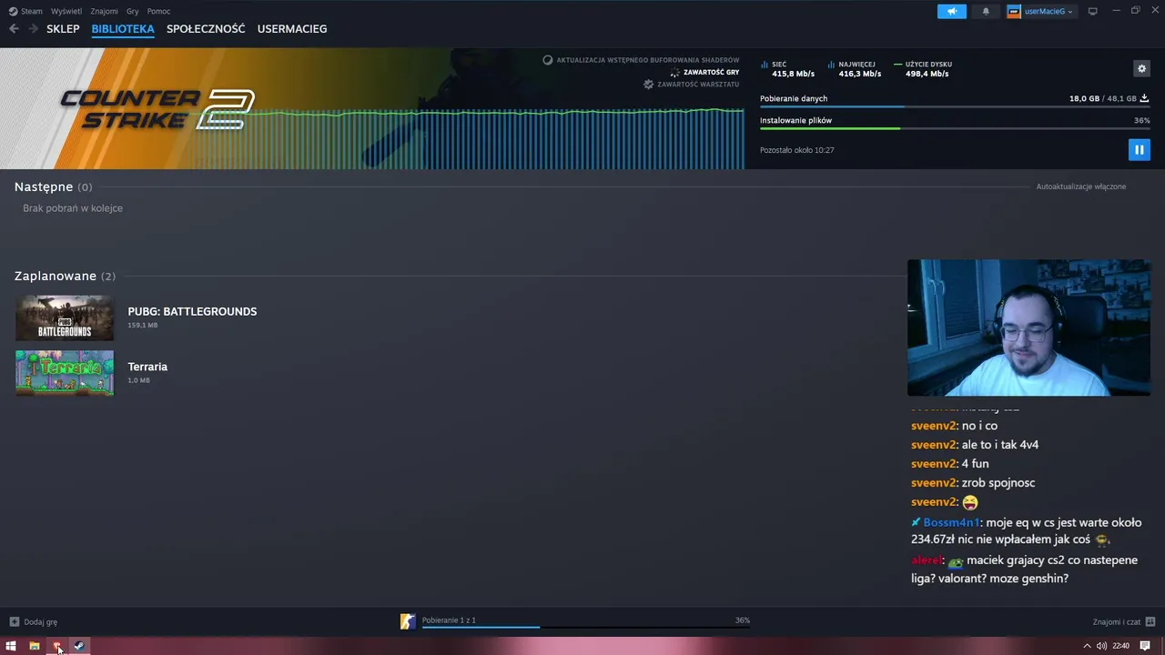Click ZAWARTOŚĆ WARSZTATU status entry
Viewport: 1165px width, 655px height.
click(x=692, y=84)
